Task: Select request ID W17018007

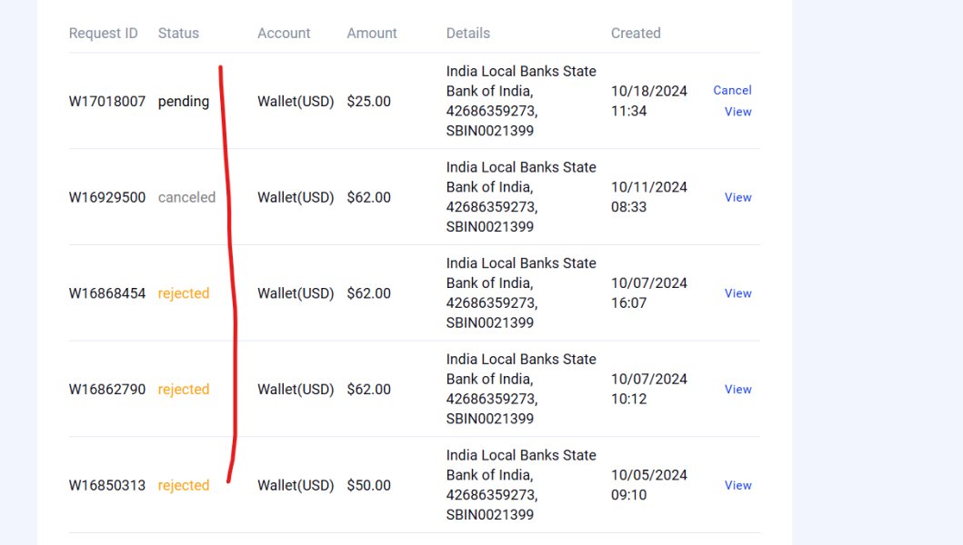Action: click(x=107, y=102)
